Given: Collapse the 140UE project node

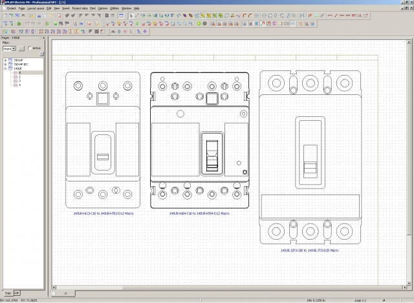Looking at the screenshot, I should 5,68.
